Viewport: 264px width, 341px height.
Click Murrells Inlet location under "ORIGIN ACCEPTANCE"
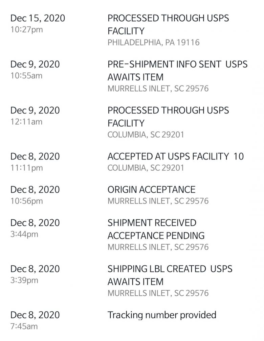coord(158,201)
